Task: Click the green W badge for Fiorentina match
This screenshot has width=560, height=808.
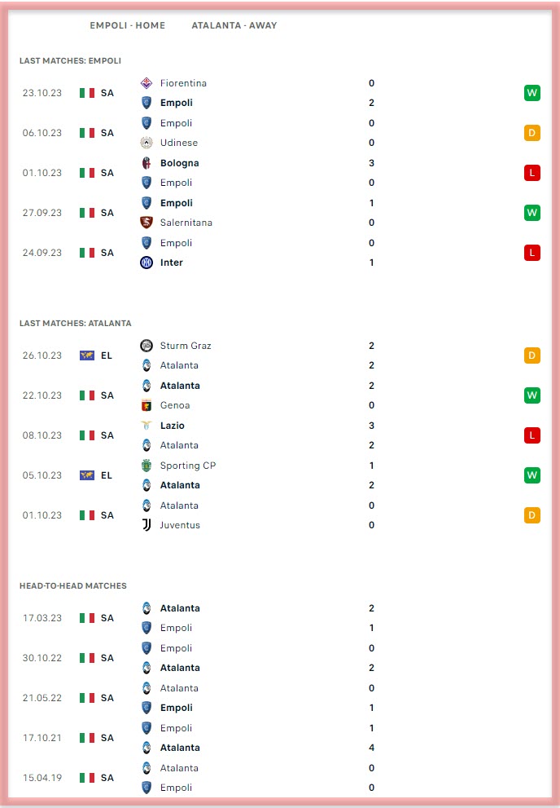Action: pyautogui.click(x=532, y=93)
